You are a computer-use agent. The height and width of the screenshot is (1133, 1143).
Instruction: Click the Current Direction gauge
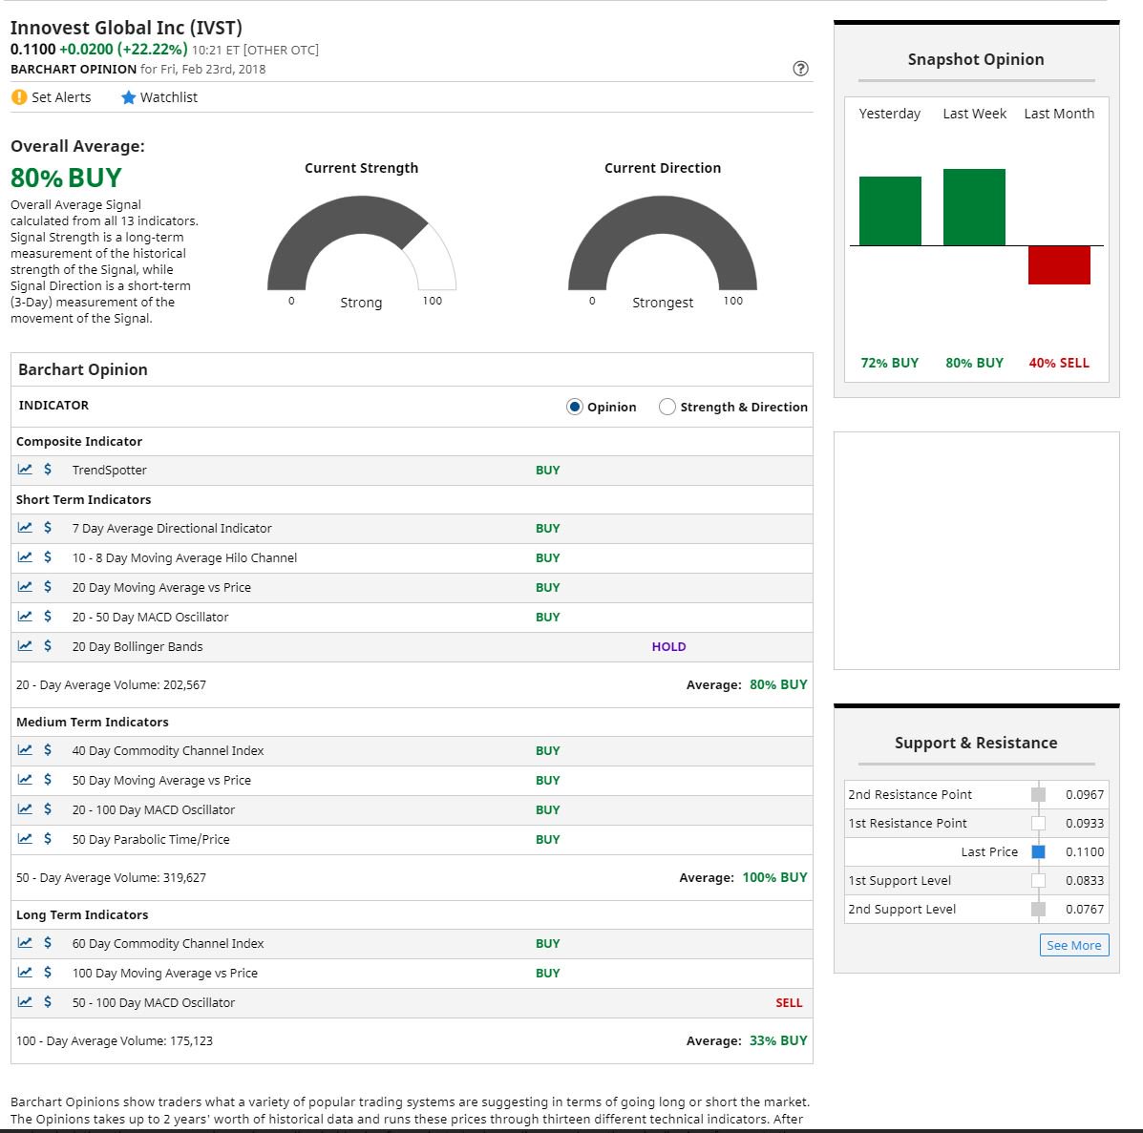tap(663, 242)
